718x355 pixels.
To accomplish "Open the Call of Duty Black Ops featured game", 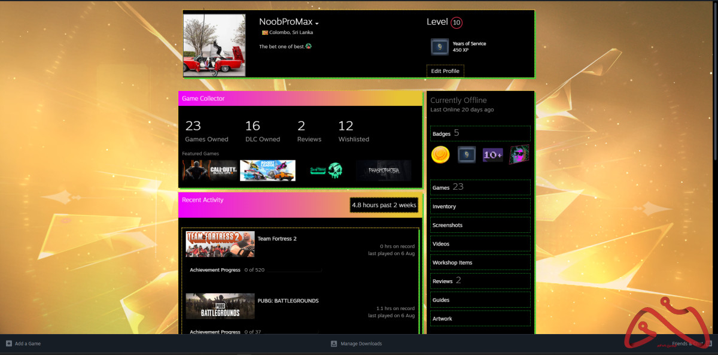I will coord(210,171).
